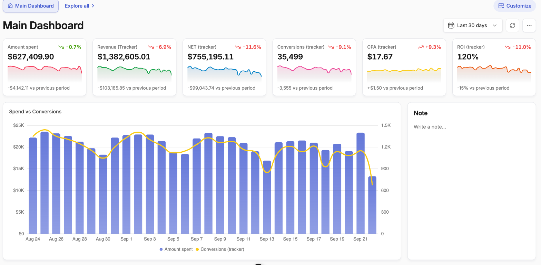
Task: Click -3,555 vs previous period text
Action: (305, 88)
